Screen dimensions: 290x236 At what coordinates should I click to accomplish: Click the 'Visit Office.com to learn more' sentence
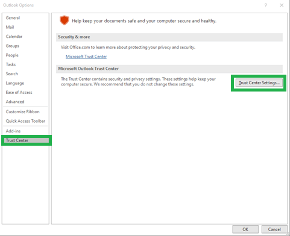128,48
